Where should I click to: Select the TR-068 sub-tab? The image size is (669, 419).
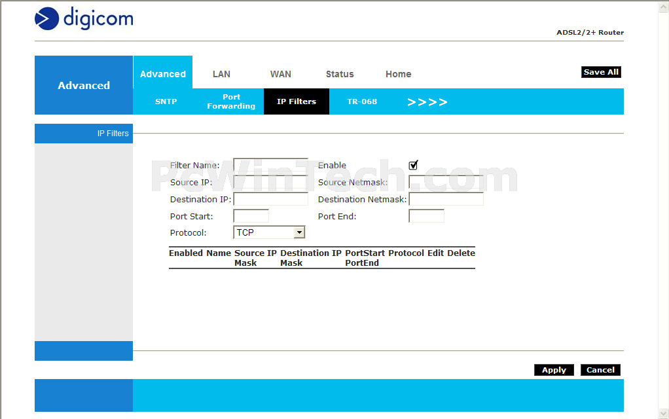[x=362, y=101]
